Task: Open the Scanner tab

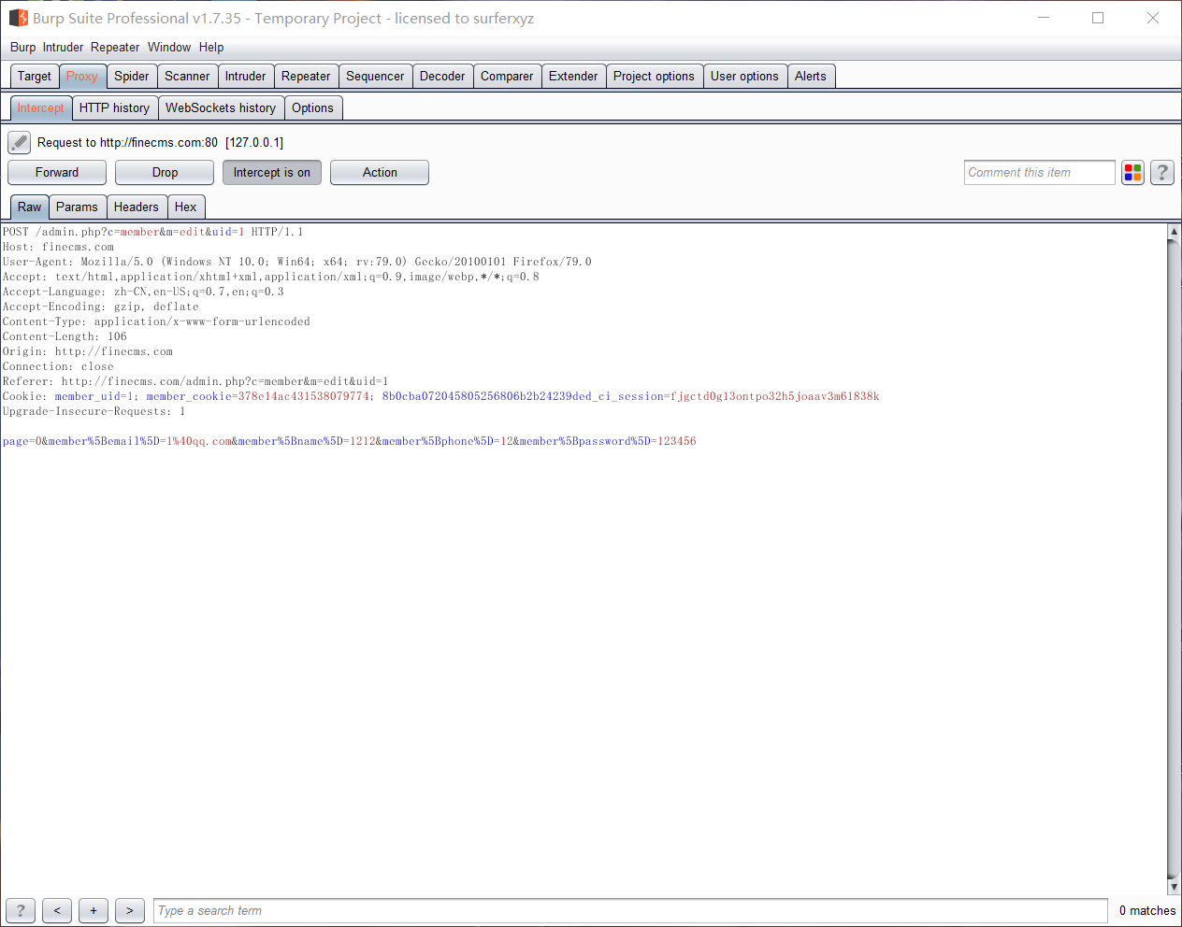Action: tap(187, 77)
